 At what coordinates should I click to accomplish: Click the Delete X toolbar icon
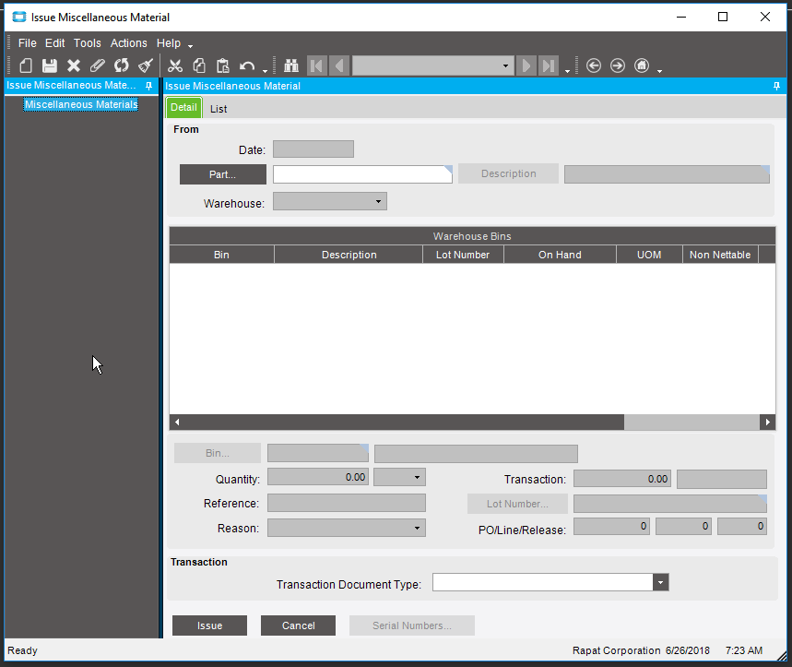[74, 66]
